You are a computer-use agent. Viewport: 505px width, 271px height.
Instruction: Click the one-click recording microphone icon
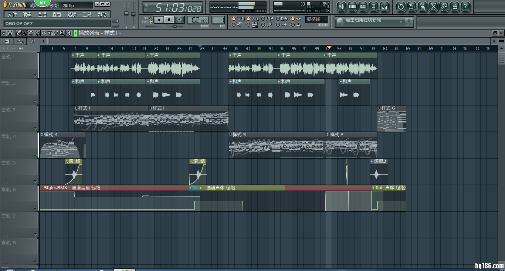click(x=444, y=7)
